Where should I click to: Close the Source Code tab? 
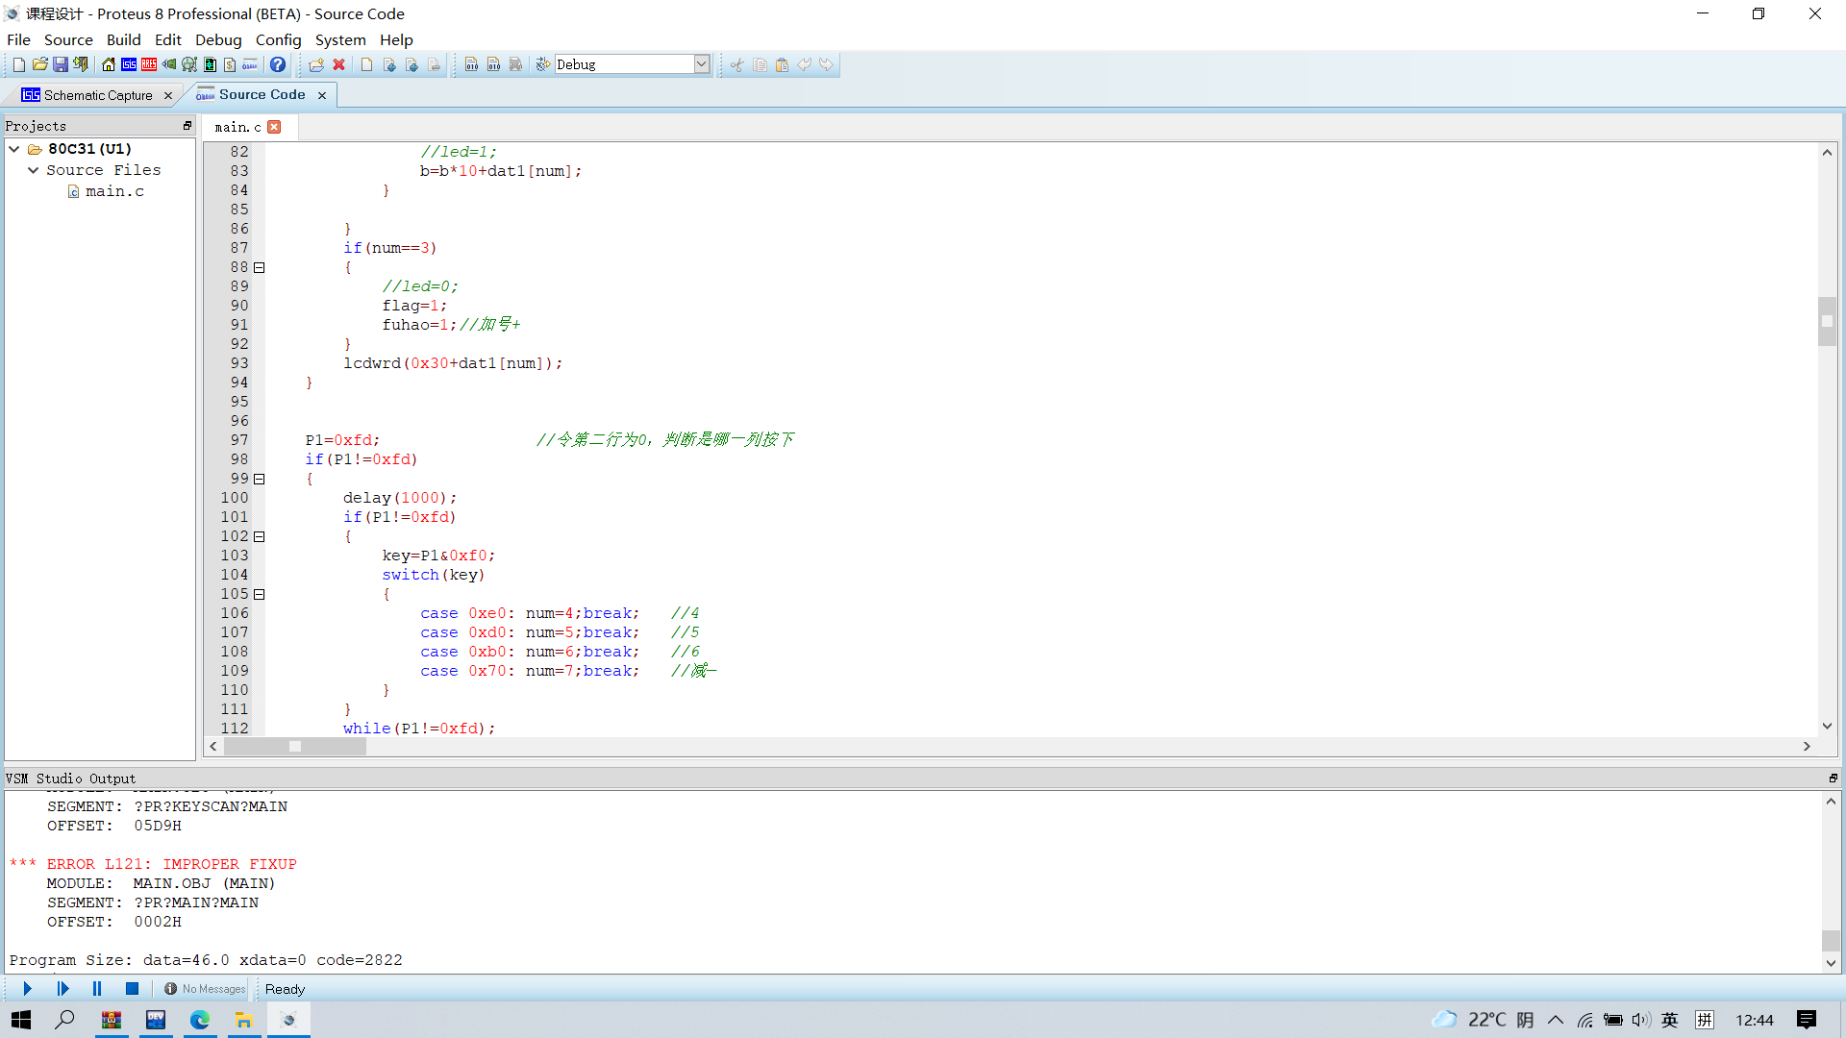click(322, 95)
